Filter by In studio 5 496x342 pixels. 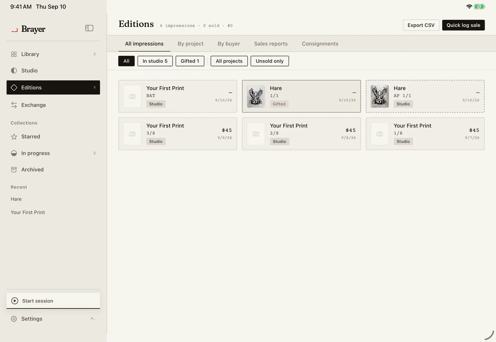point(155,61)
